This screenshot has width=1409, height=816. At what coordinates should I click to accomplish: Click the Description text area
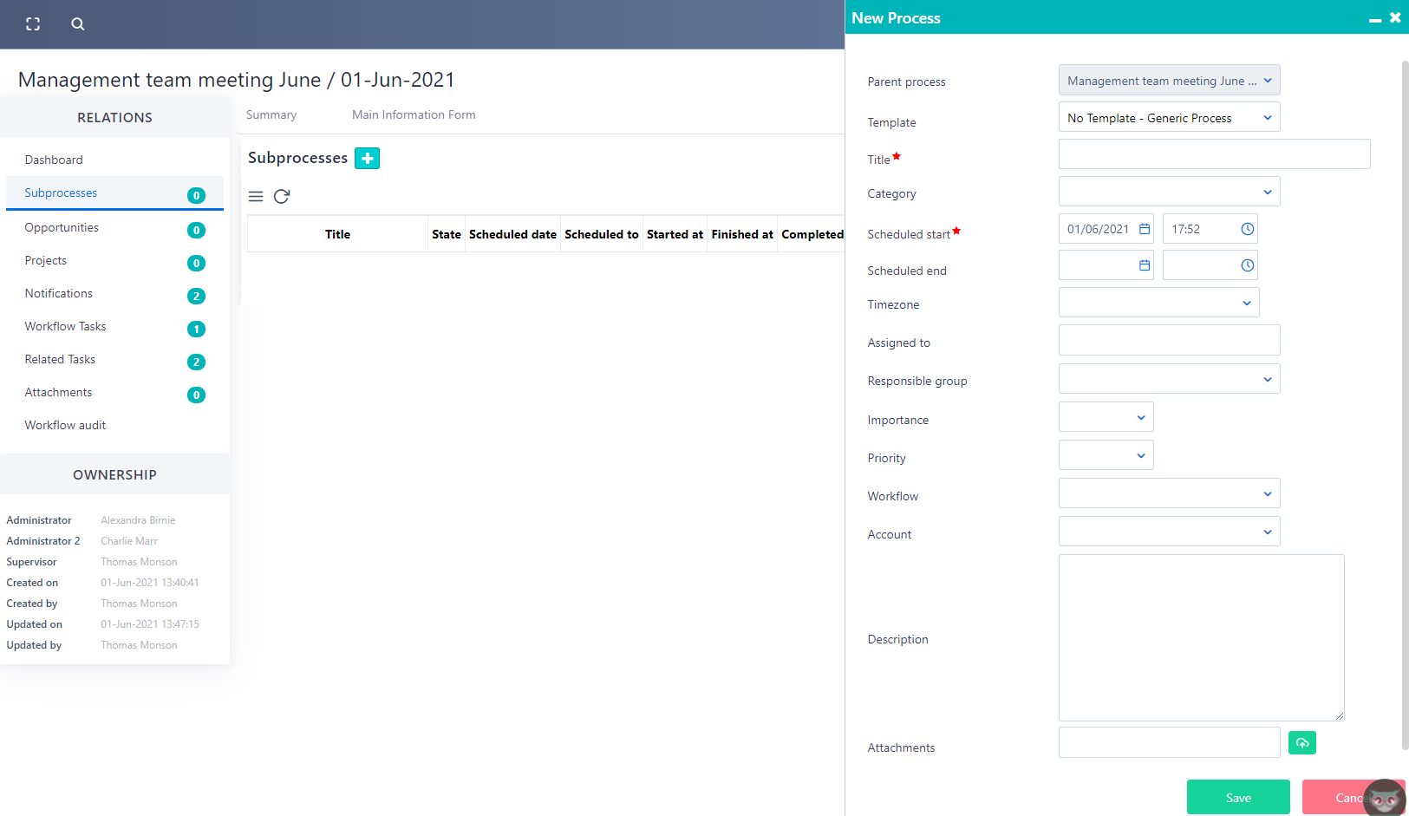click(x=1202, y=638)
